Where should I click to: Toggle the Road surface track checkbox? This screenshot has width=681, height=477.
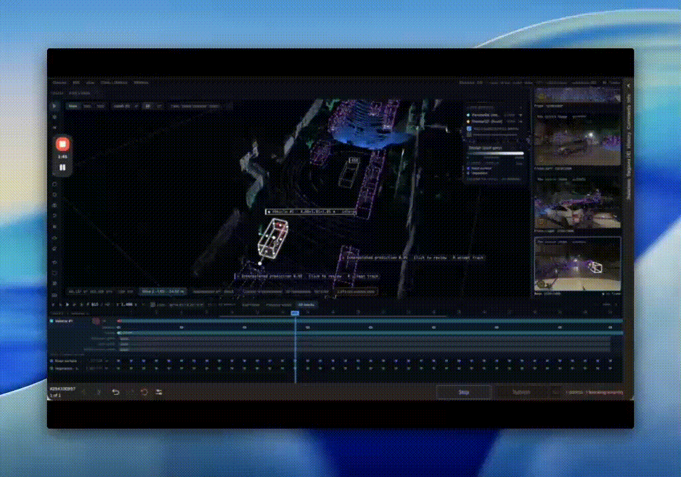click(x=51, y=360)
